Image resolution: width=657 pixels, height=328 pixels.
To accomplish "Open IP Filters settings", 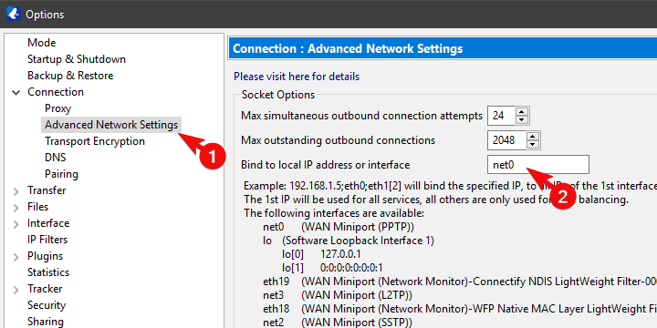I will tap(47, 240).
